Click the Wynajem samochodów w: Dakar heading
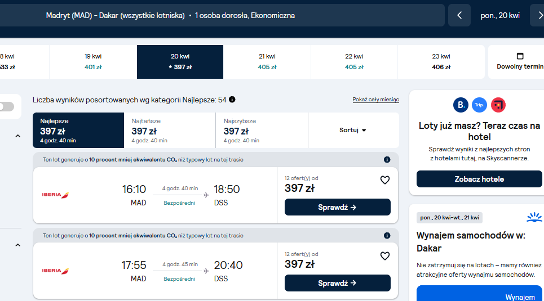 coord(471,242)
